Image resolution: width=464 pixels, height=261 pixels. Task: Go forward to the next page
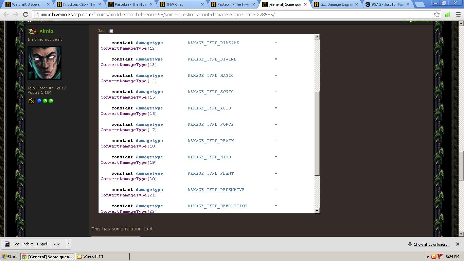click(x=16, y=14)
